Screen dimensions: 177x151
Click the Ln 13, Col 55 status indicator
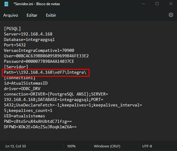(x=16, y=146)
